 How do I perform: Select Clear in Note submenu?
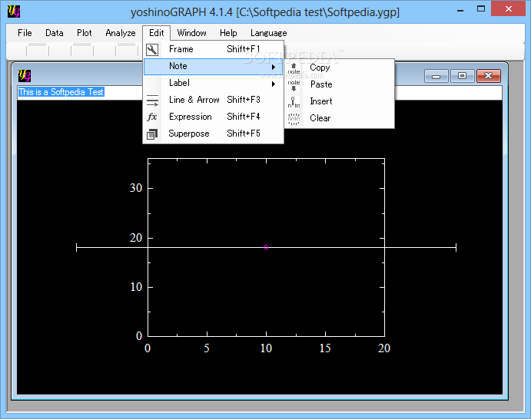pyautogui.click(x=340, y=118)
